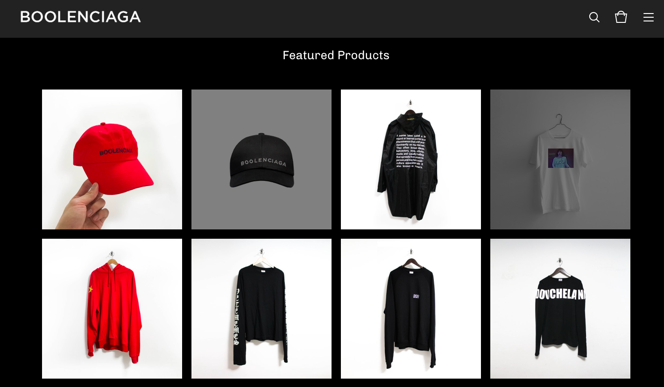The image size is (664, 387).
Task: Open the search magnifier icon
Action: [x=594, y=17]
